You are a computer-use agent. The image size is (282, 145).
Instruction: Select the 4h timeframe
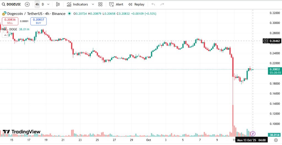tap(37, 4)
